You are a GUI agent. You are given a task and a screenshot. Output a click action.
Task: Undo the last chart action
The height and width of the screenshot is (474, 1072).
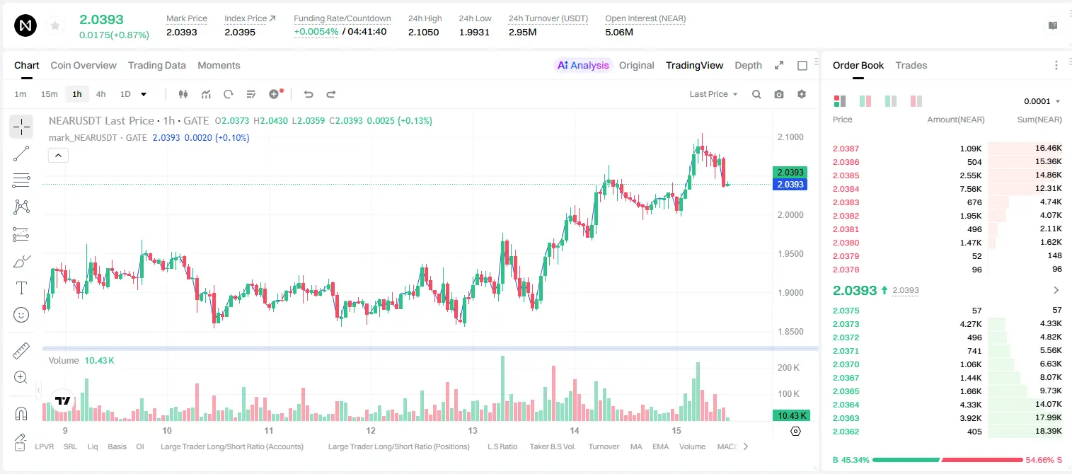point(309,94)
